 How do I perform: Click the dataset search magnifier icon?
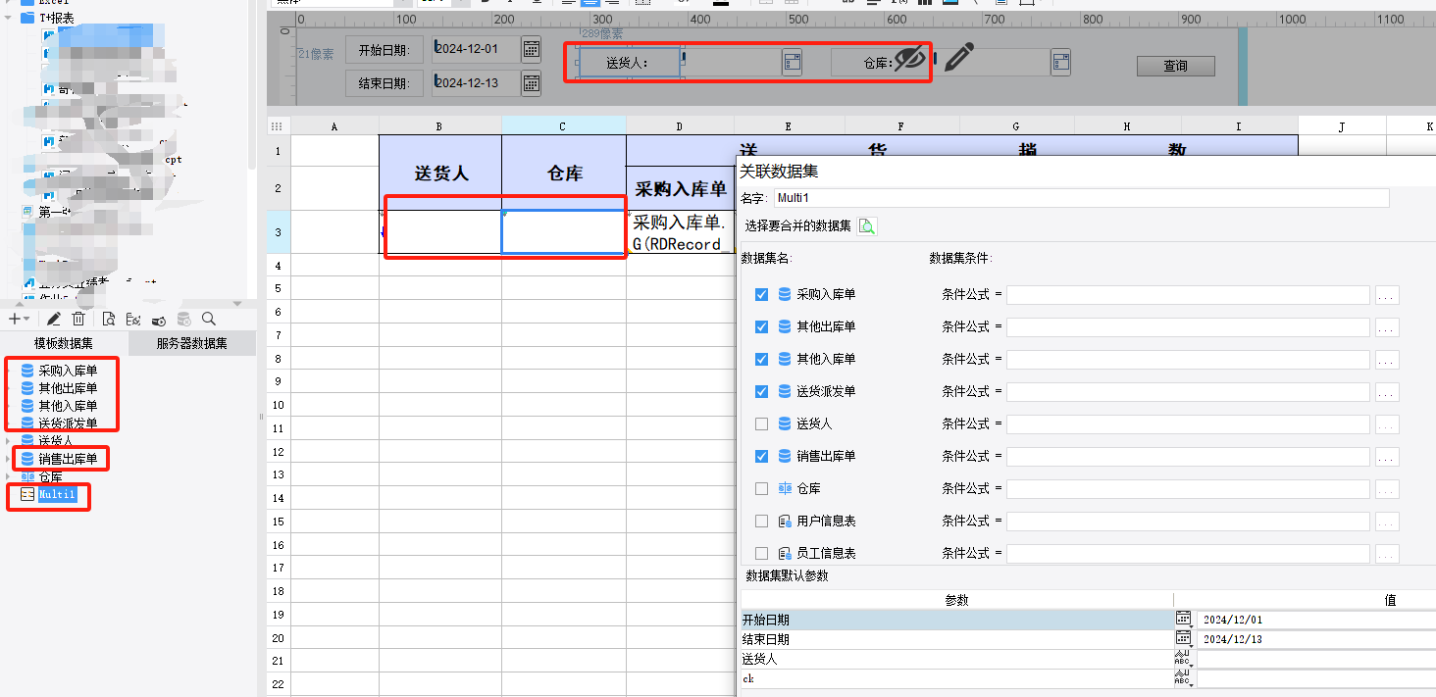209,319
